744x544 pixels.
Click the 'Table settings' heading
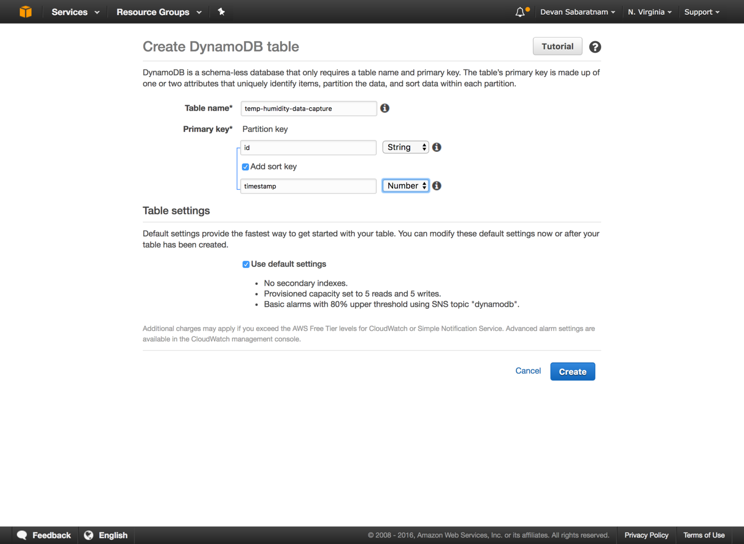(176, 210)
